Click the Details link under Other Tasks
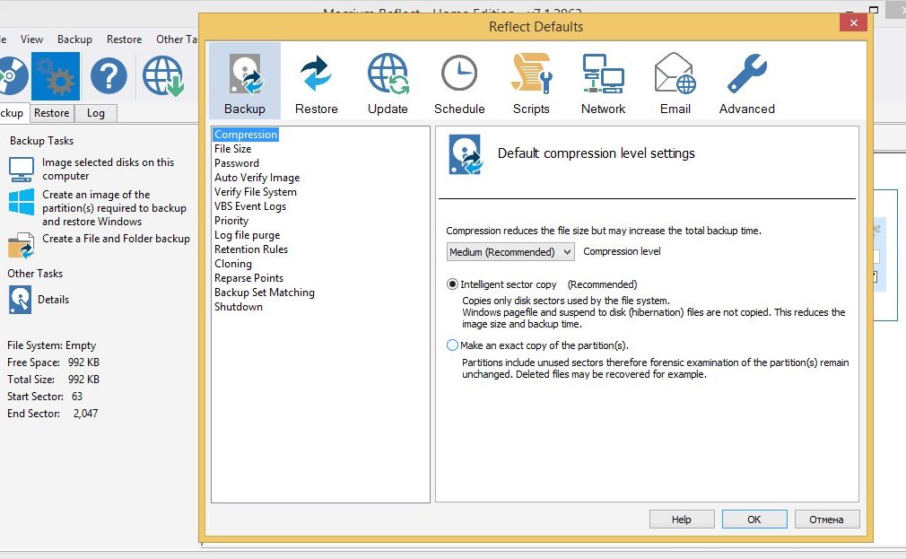 pyautogui.click(x=53, y=300)
